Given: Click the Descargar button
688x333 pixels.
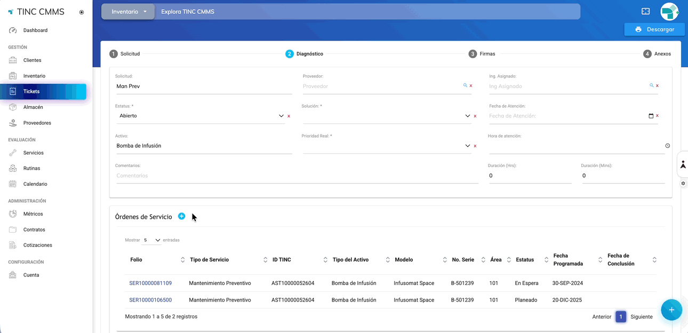Looking at the screenshot, I should [x=654, y=29].
